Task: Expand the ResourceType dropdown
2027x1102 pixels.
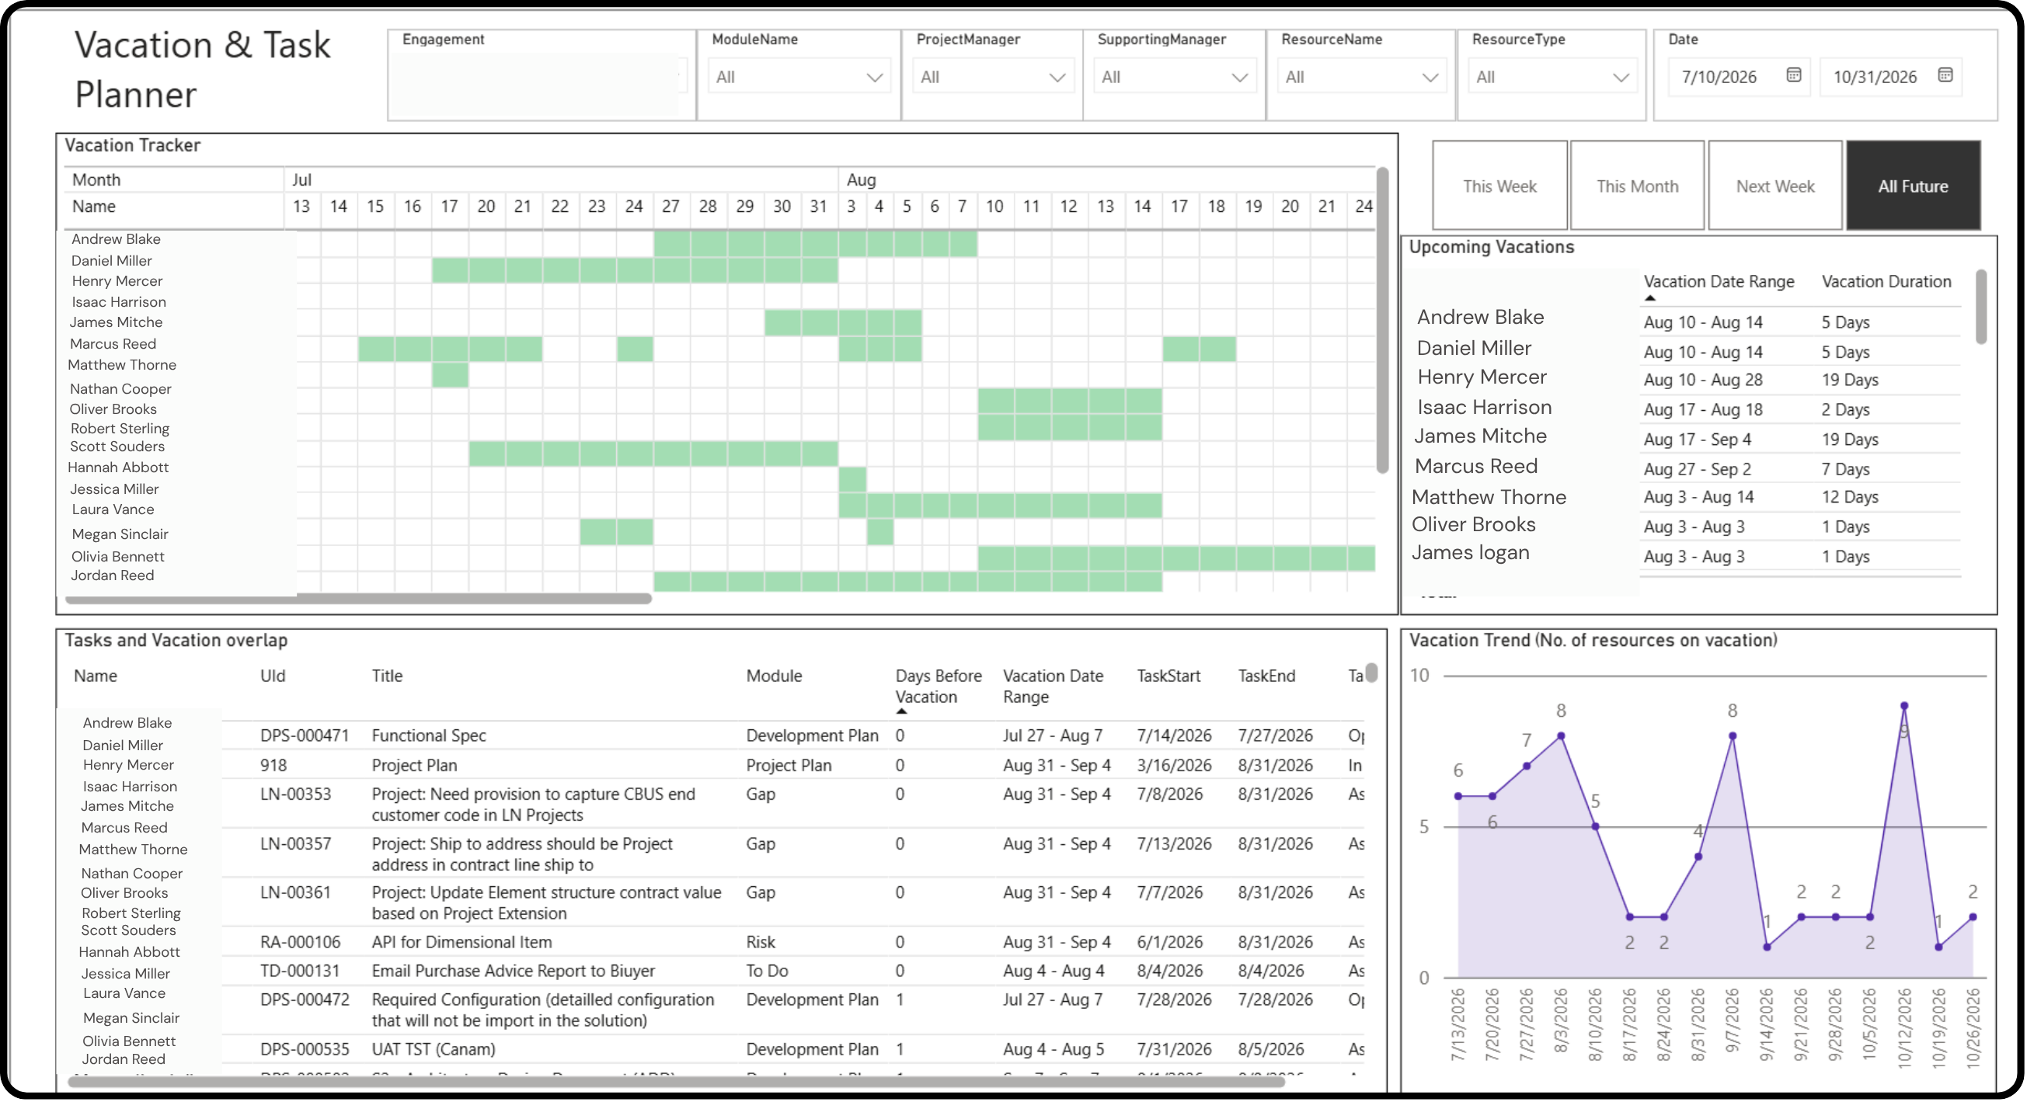Action: pyautogui.click(x=1552, y=77)
